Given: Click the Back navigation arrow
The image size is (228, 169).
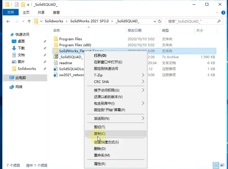Looking at the screenshot, I should coord(8,21).
